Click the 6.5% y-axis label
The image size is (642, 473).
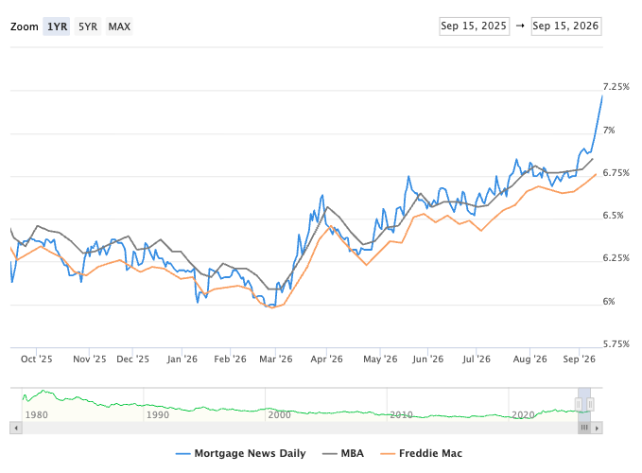[613, 216]
